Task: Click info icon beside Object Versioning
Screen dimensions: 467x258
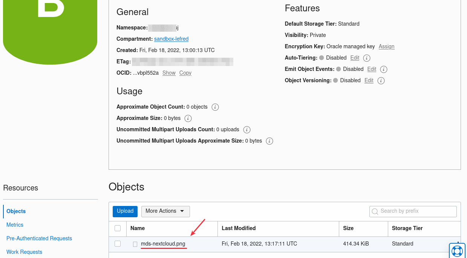Action: [381, 81]
